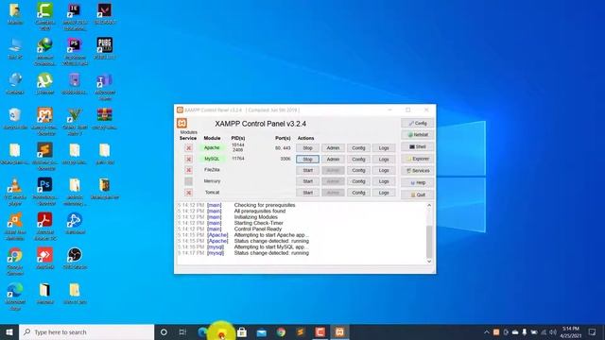Toggle MySQL service install mark
This screenshot has width=605, height=340.
[x=188, y=159]
